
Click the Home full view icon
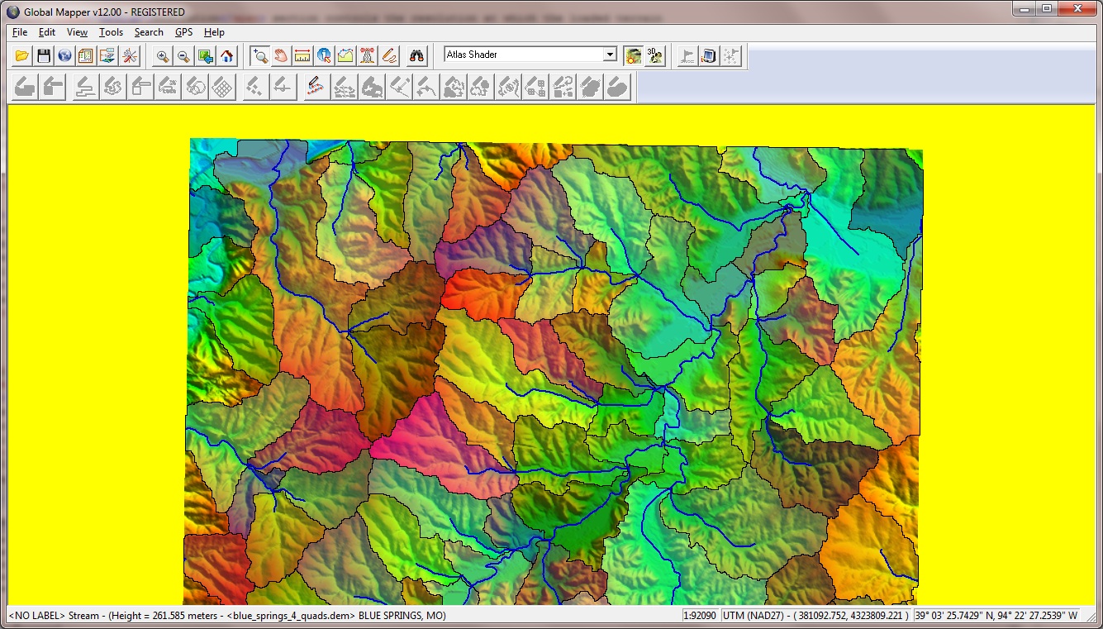(226, 56)
